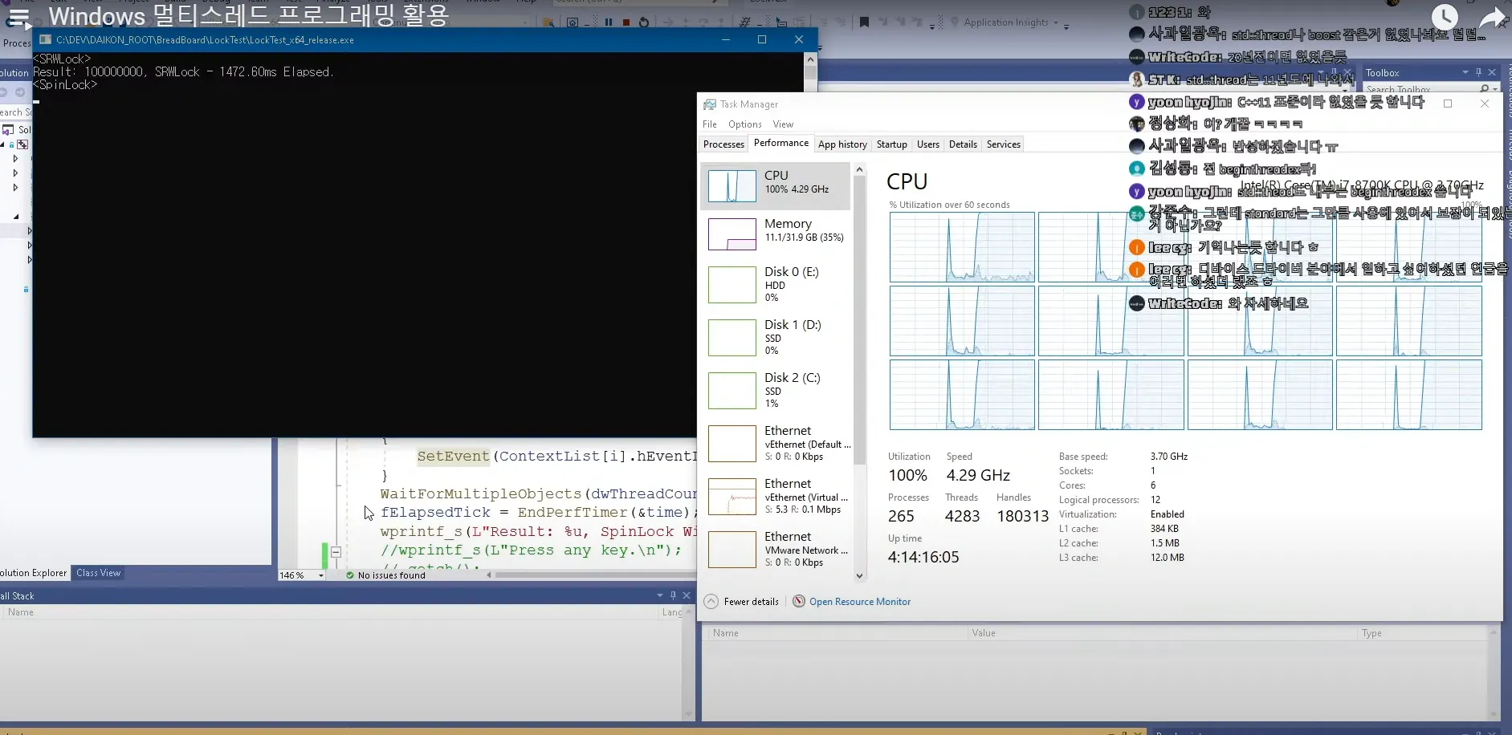
Task: Switch to the Users tab
Action: [928, 144]
